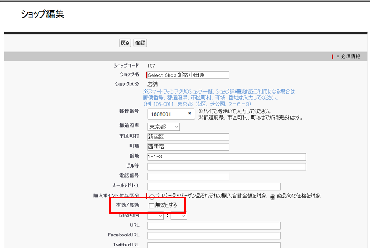Select the メールアドレス field
This screenshot has height=250, width=370.
(x=214, y=187)
